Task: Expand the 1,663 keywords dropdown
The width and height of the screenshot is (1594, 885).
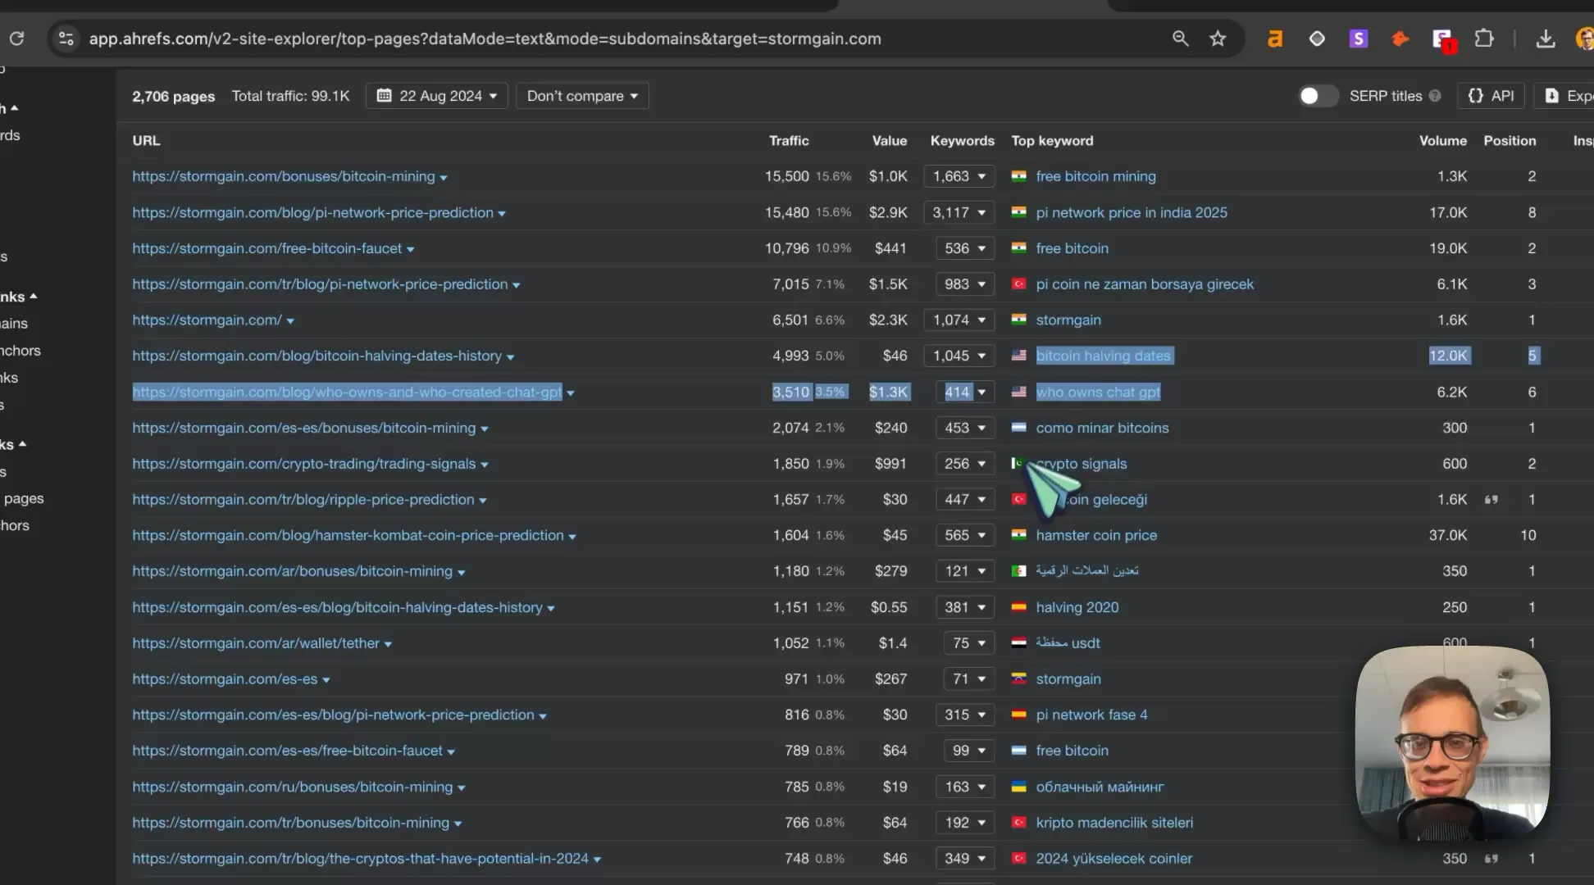Action: (959, 176)
